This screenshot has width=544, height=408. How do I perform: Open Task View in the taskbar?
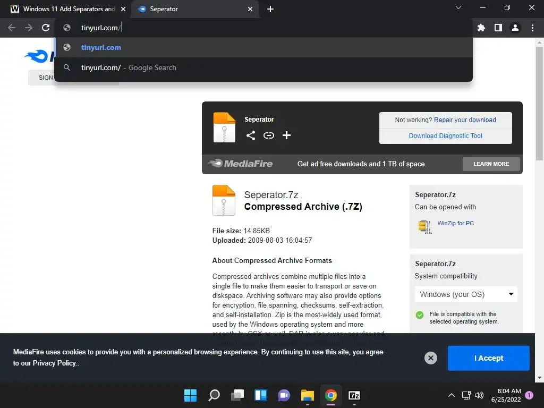[237, 395]
